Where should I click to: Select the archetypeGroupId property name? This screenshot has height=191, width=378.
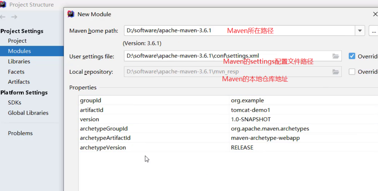click(x=104, y=129)
